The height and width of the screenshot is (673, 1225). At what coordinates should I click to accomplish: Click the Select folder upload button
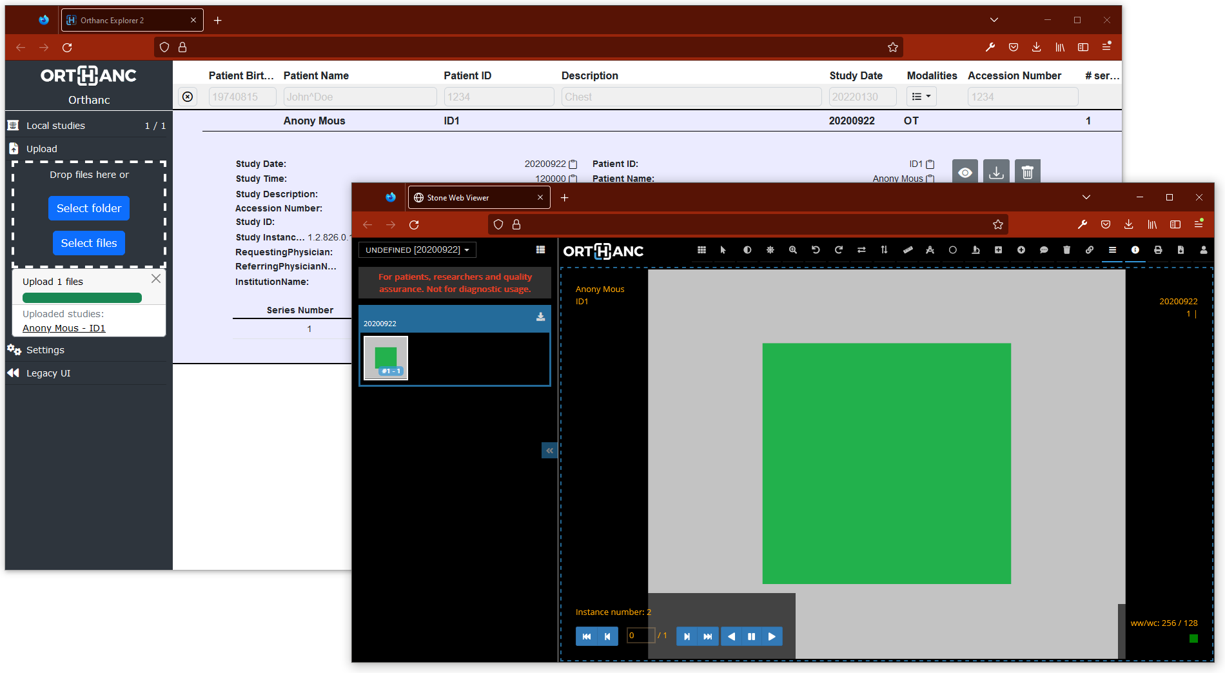[89, 208]
